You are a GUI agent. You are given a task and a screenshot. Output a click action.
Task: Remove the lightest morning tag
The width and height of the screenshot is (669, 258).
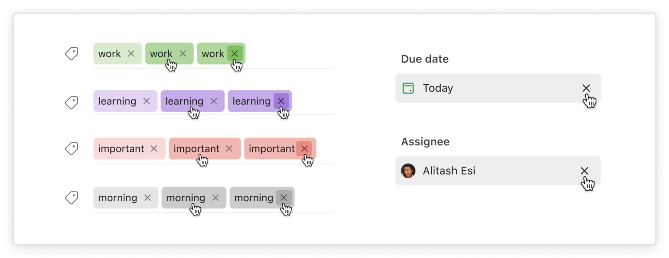tap(148, 198)
